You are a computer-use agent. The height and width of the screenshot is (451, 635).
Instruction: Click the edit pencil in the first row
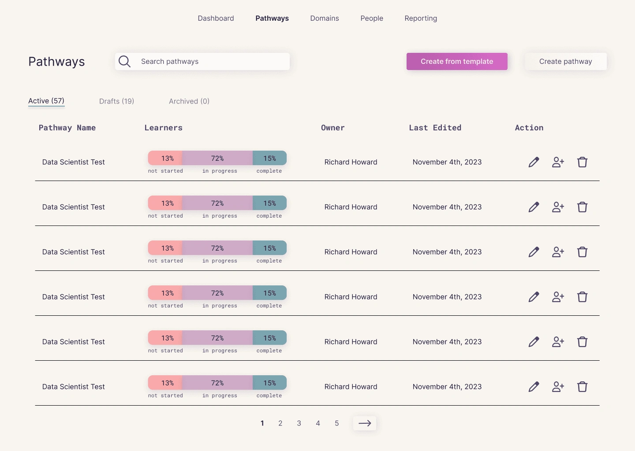click(534, 162)
